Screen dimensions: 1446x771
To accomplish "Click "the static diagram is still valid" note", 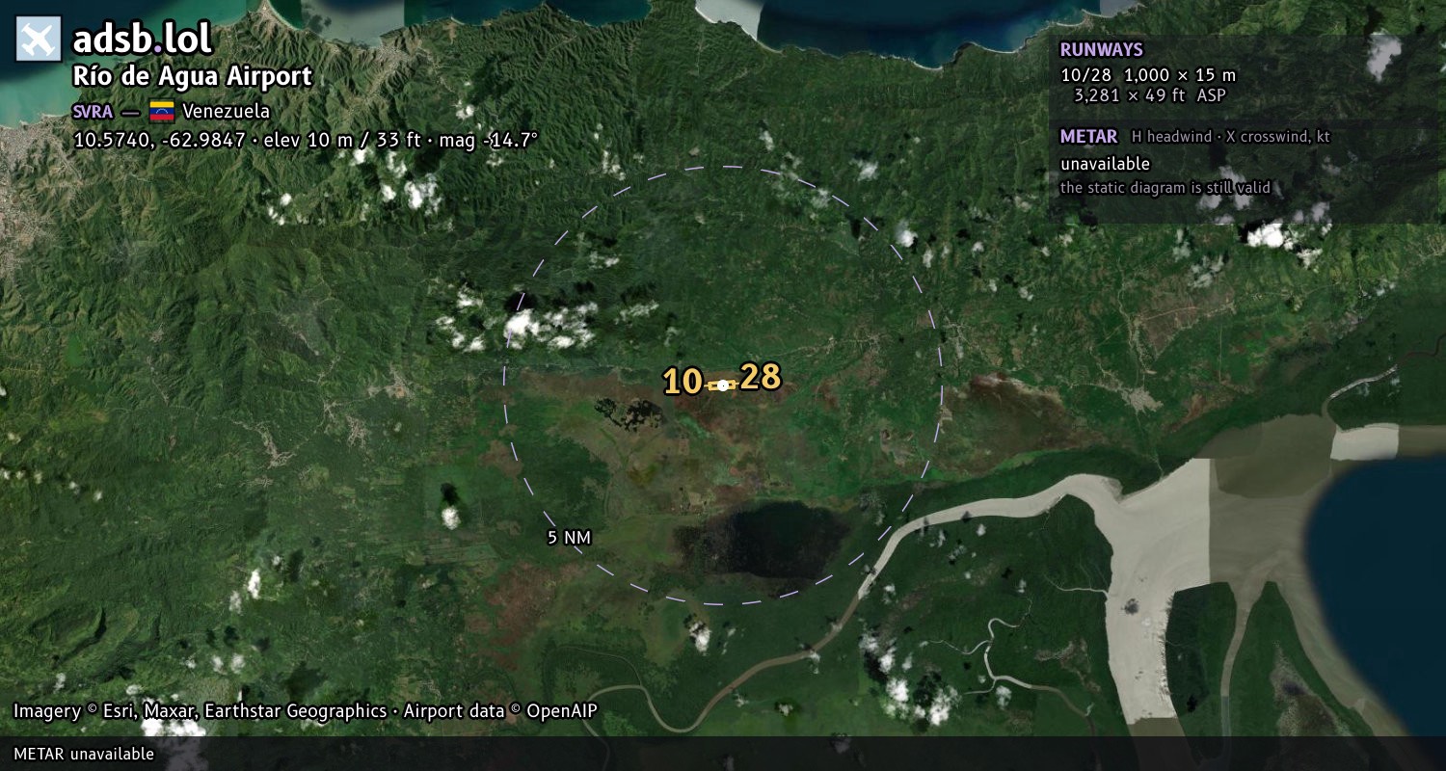I will (x=1165, y=188).
